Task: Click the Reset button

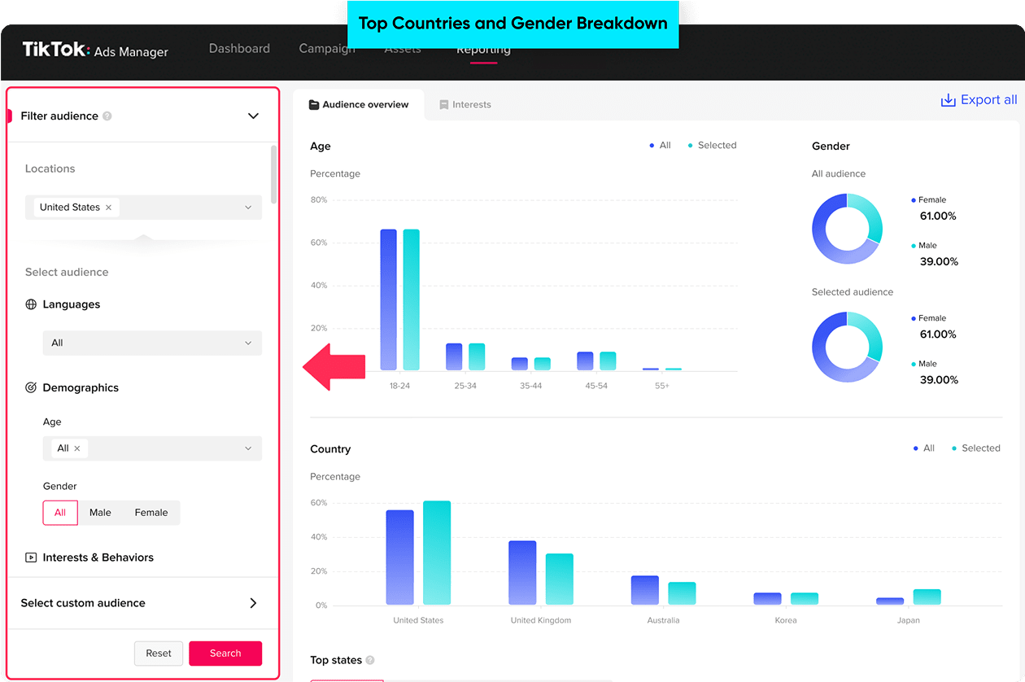Action: 159,653
